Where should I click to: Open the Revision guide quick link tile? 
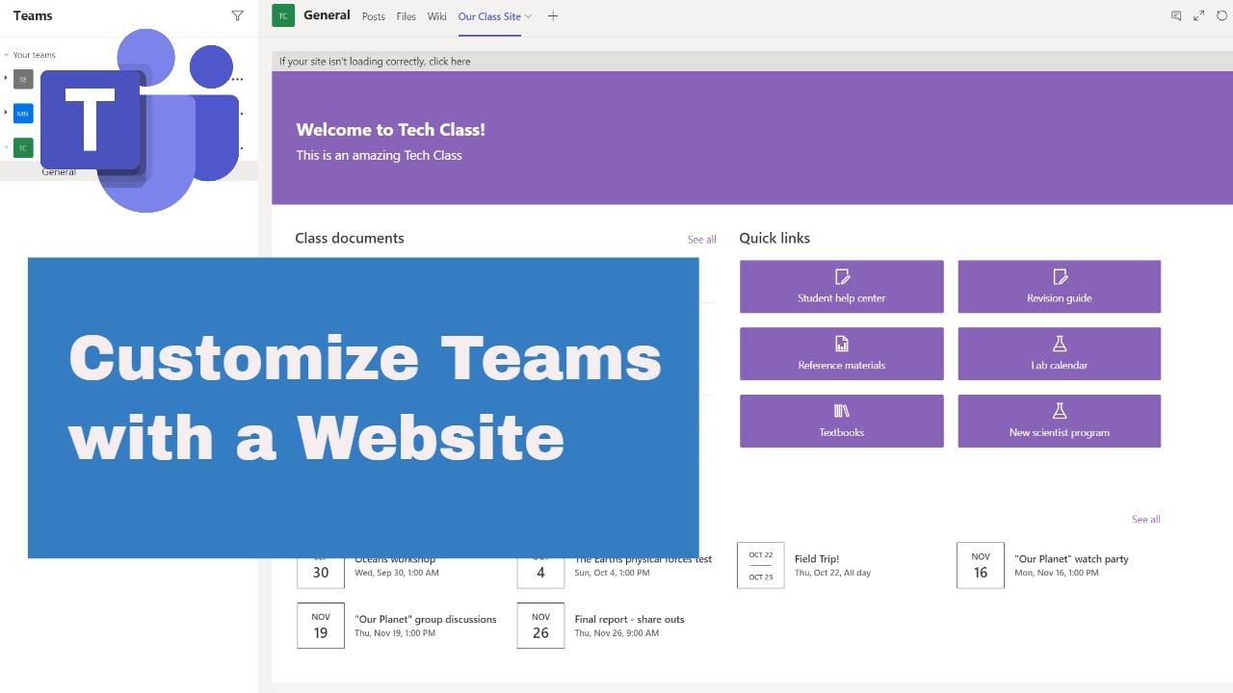pos(1060,287)
